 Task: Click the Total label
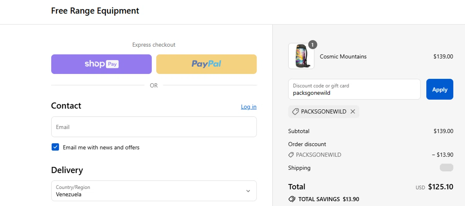[297, 187]
